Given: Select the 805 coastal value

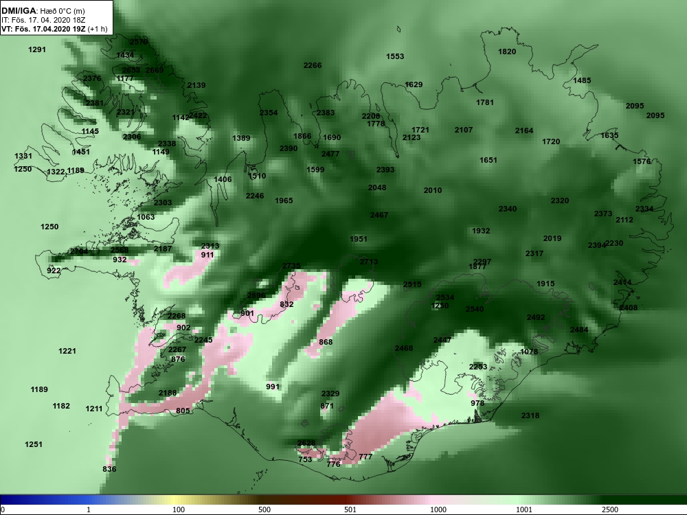Looking at the screenshot, I should (x=183, y=411).
